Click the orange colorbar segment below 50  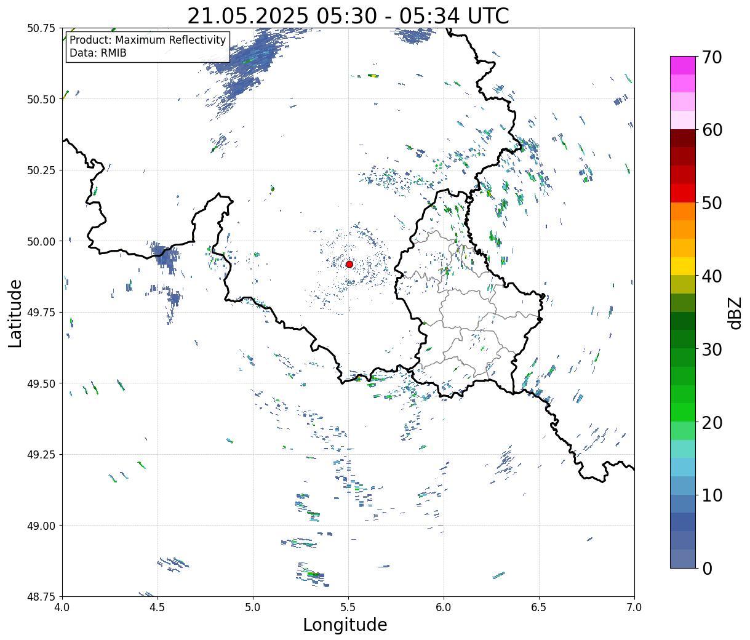point(683,212)
